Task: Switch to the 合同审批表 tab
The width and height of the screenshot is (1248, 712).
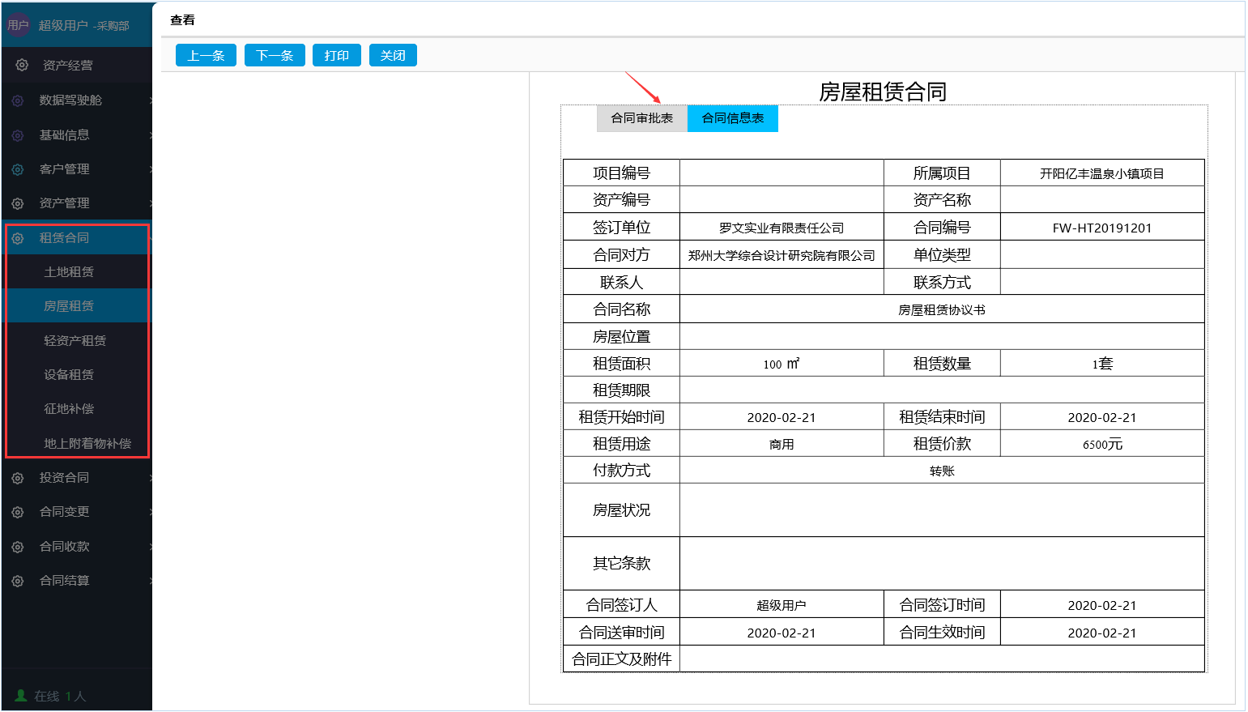Action: 642,118
